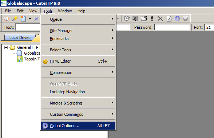This screenshot has width=214, height=138.
Task: Click the CuteFTP application title icon
Action: 4,3
